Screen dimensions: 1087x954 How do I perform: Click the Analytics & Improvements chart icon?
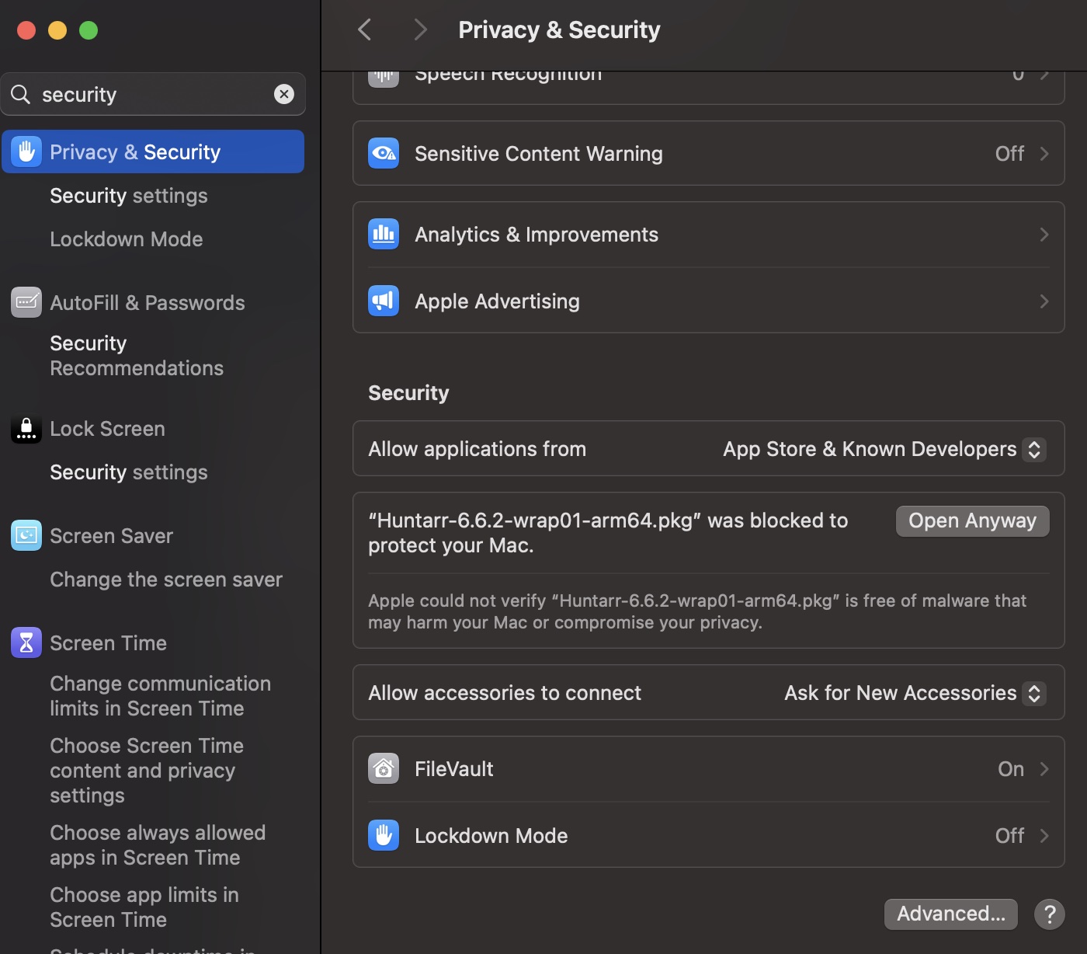click(384, 234)
